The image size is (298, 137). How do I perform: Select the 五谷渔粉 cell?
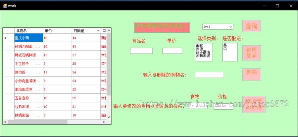click(29, 98)
